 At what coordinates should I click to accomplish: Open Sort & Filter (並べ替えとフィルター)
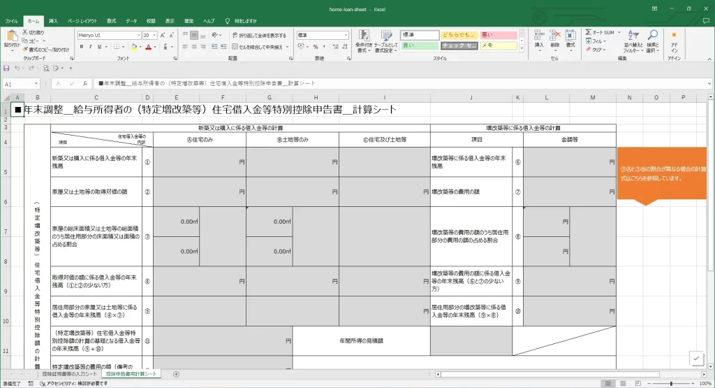[633, 41]
